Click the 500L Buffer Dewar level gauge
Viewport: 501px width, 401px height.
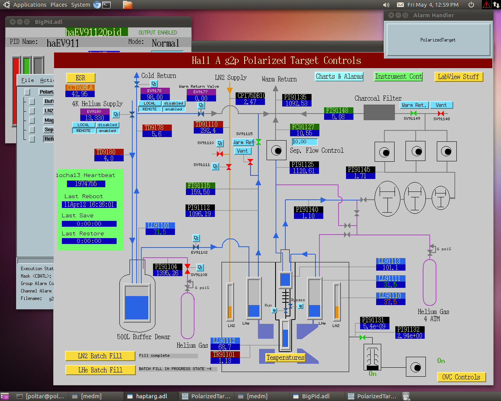tap(137, 302)
